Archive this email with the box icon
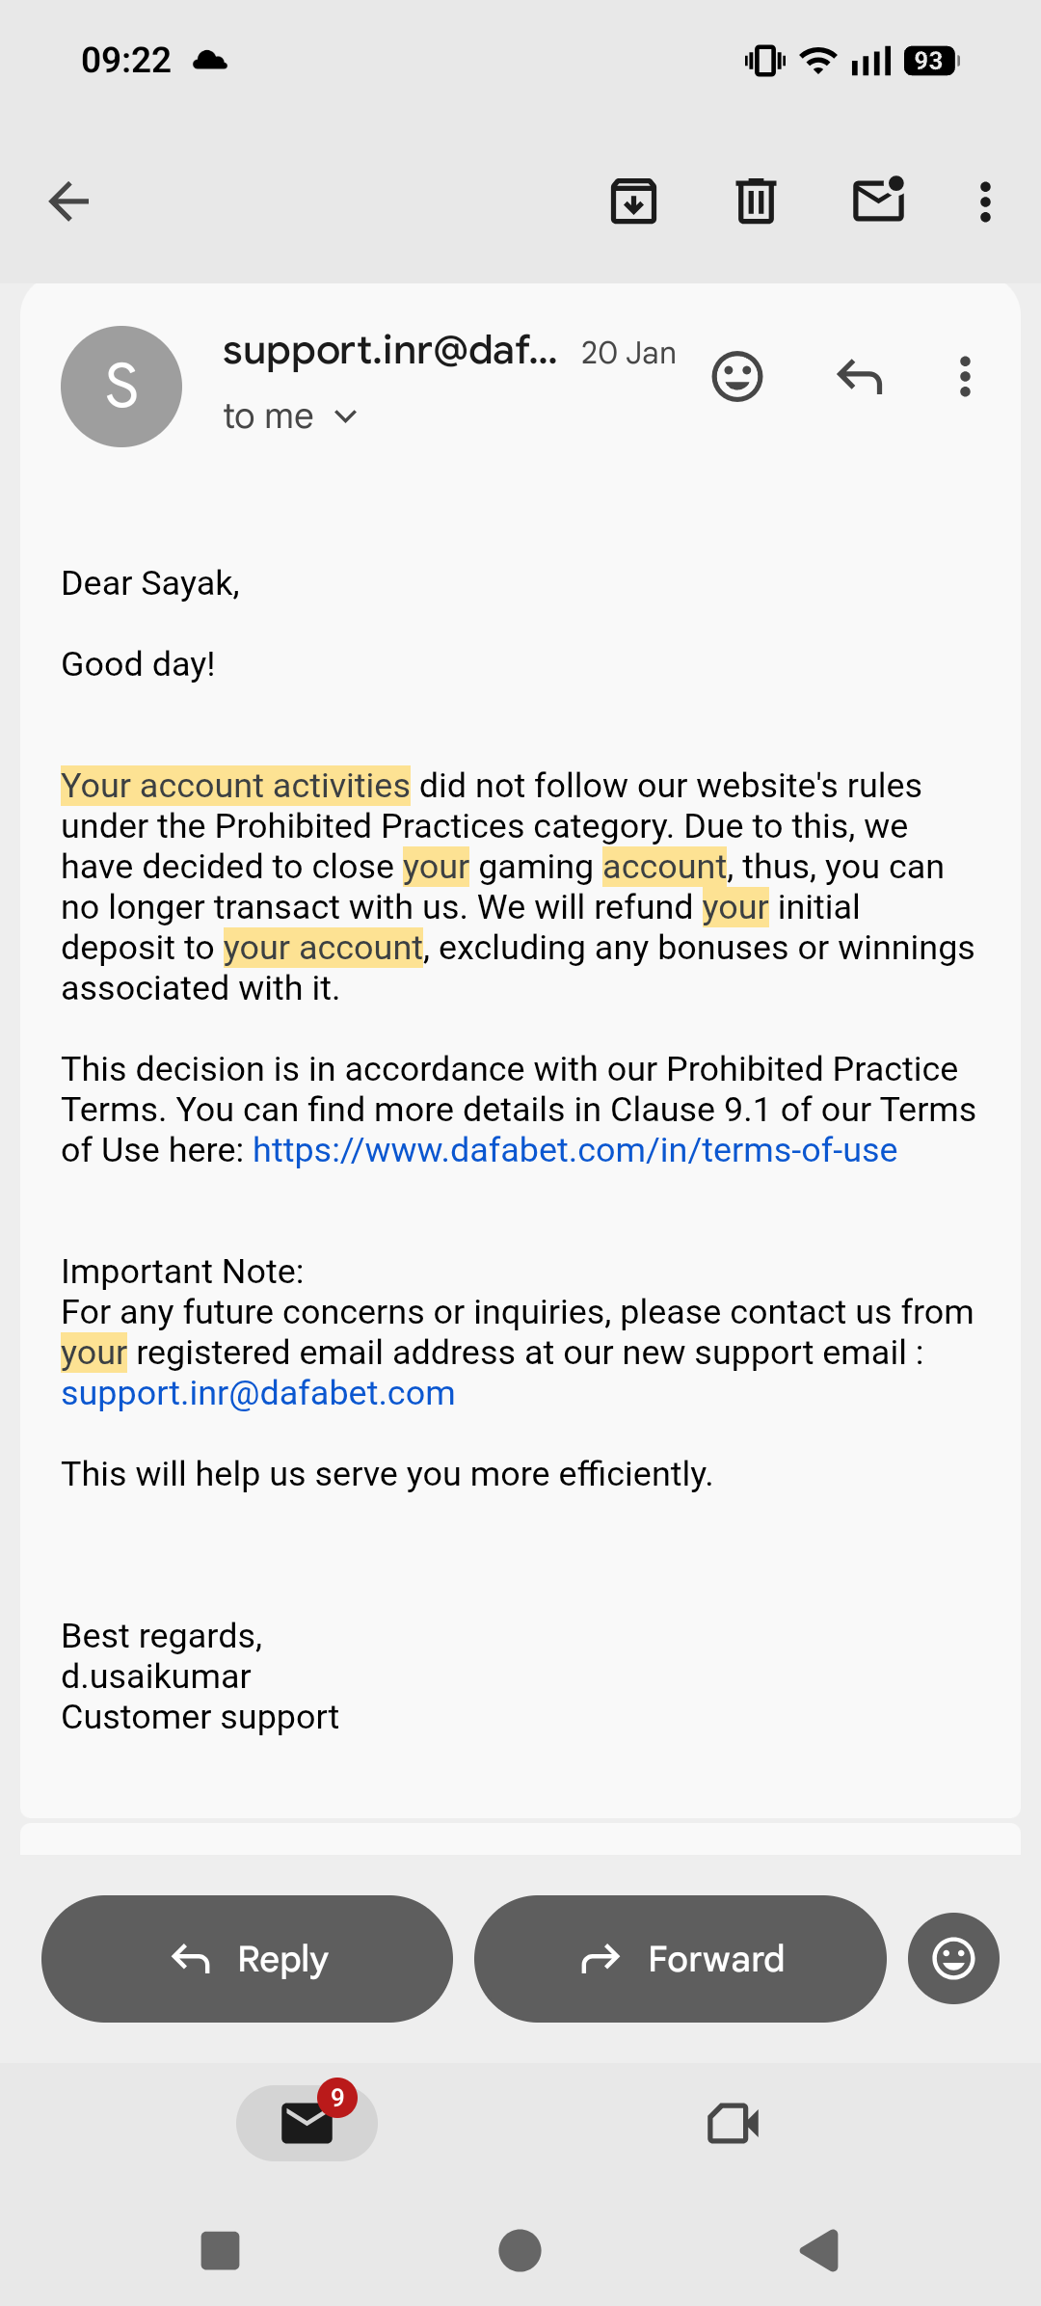 click(x=633, y=201)
